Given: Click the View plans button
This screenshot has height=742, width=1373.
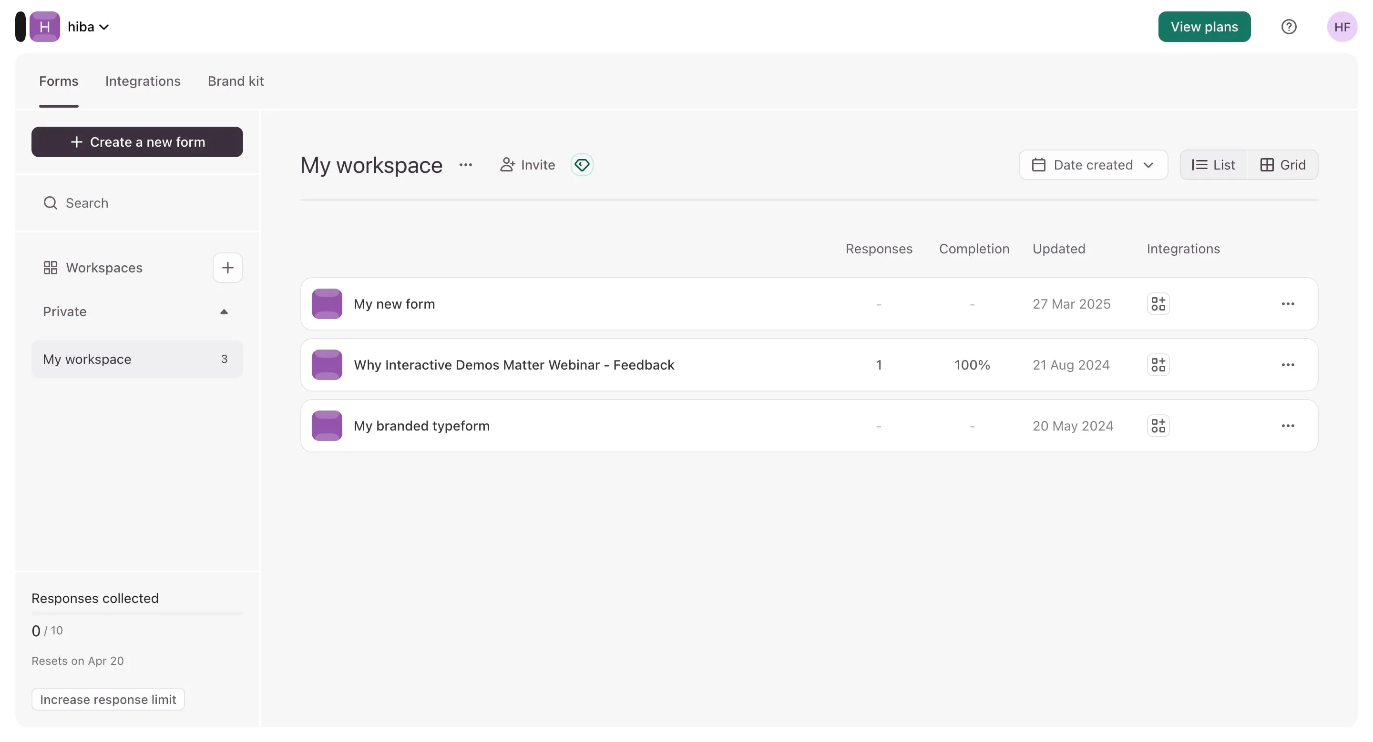Looking at the screenshot, I should point(1204,27).
